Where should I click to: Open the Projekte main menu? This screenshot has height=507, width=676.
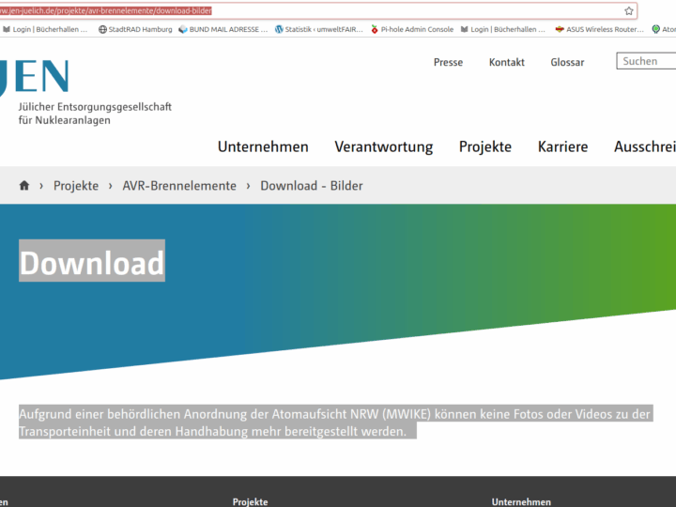[485, 146]
